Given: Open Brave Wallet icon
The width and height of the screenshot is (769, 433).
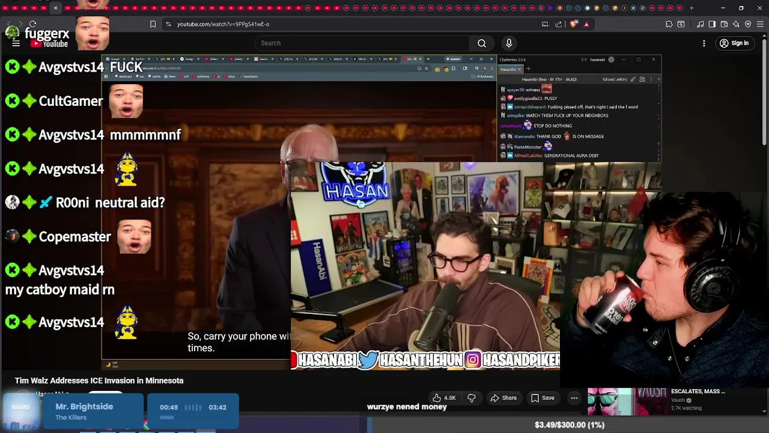Looking at the screenshot, I should point(724,24).
